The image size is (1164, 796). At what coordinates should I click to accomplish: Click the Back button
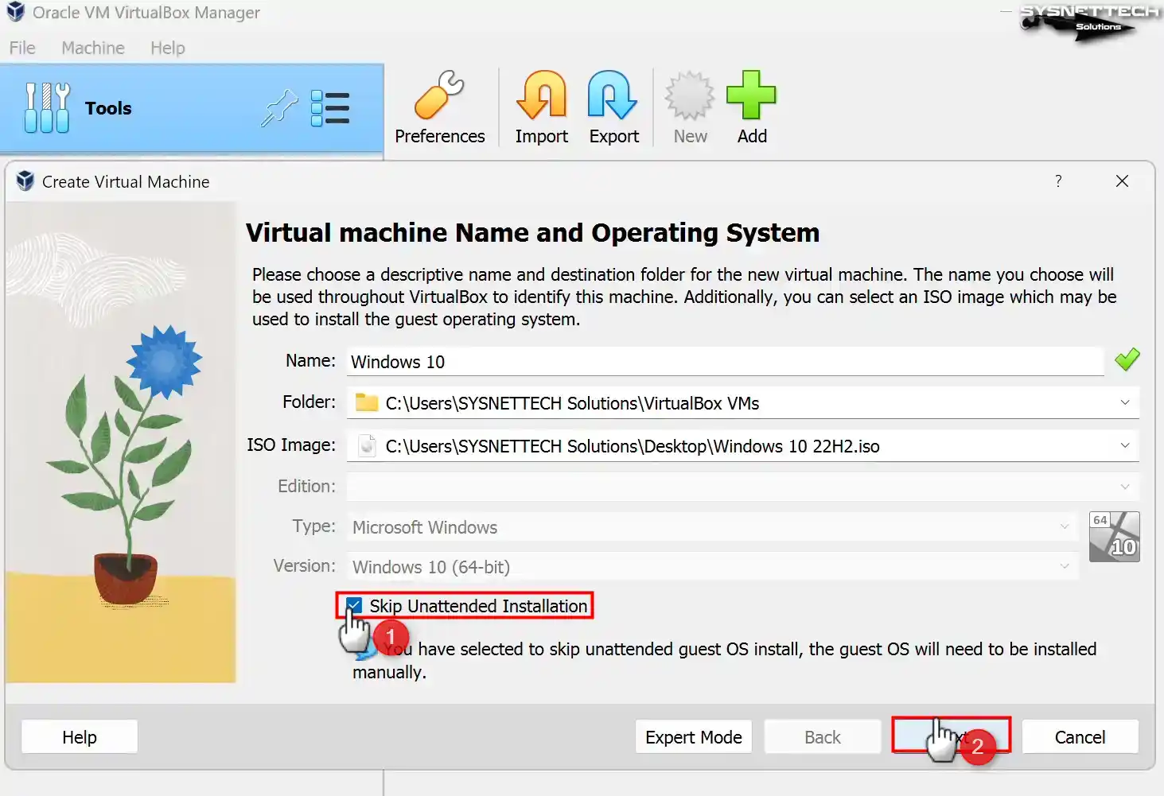tap(823, 737)
